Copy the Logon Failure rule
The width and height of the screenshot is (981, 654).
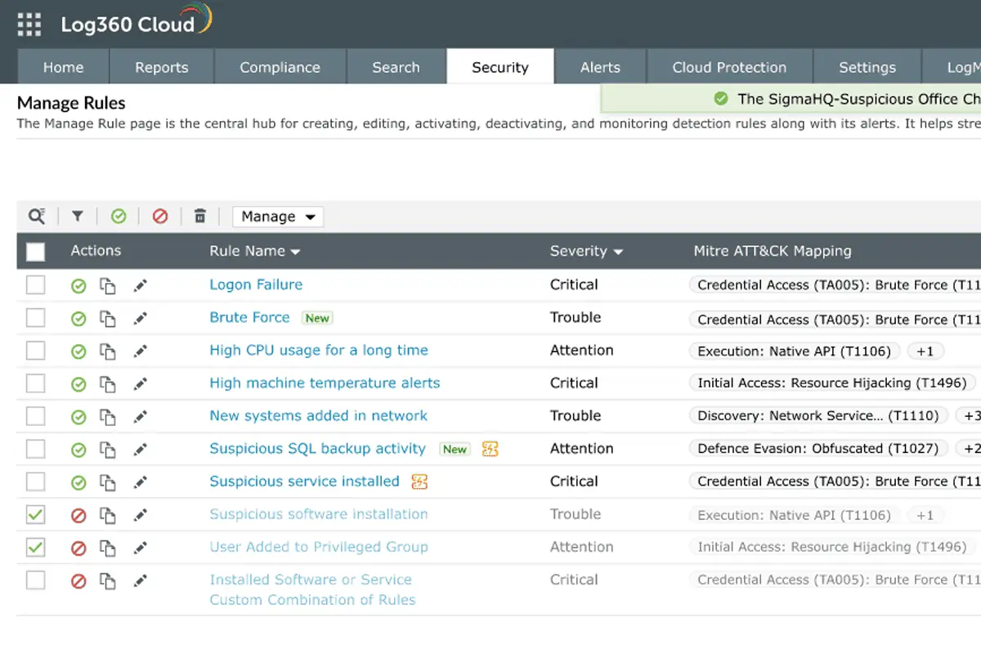(109, 285)
